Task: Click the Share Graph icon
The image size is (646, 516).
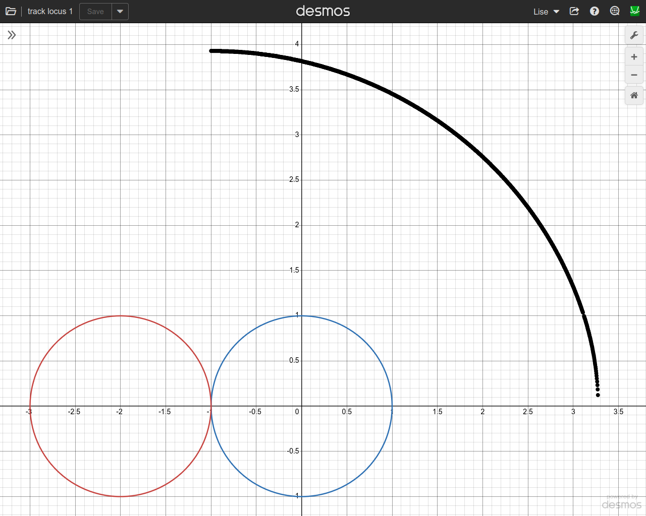Action: click(x=574, y=11)
